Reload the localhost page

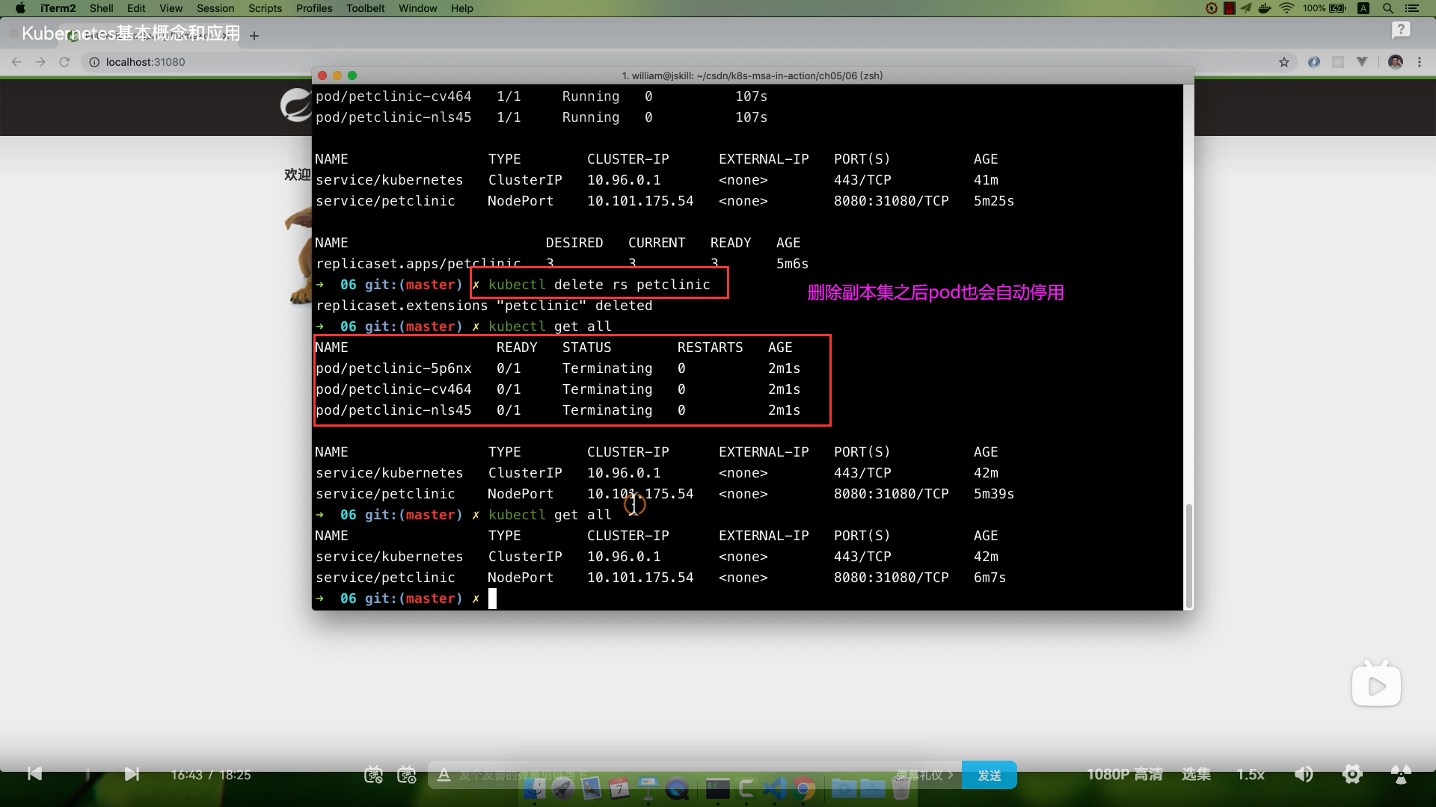[x=64, y=62]
